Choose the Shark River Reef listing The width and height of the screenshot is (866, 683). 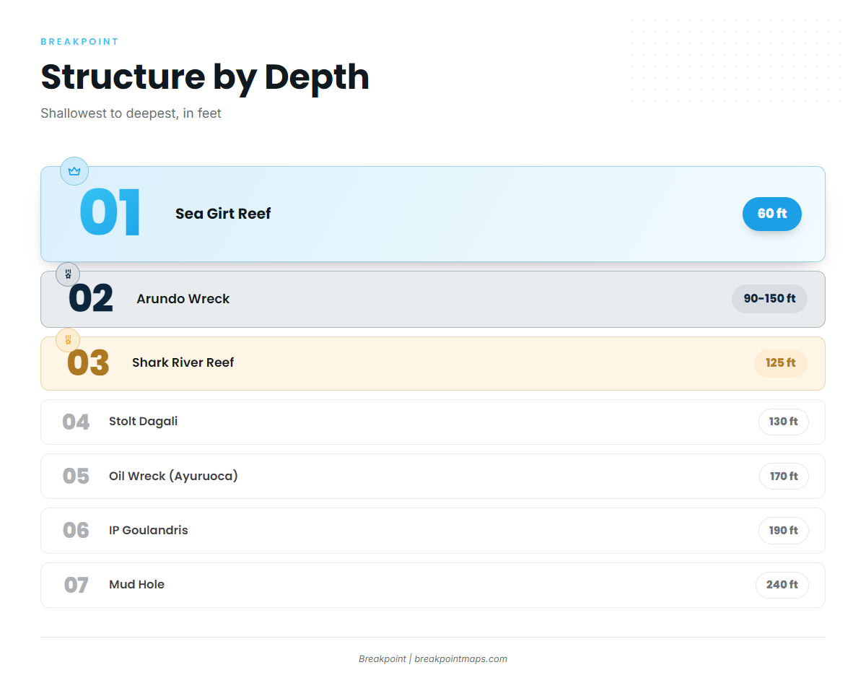pyautogui.click(x=433, y=363)
